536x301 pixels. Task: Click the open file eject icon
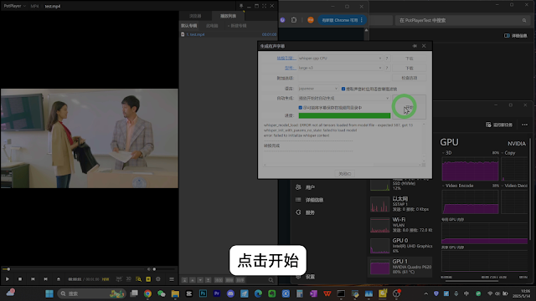pyautogui.click(x=59, y=279)
